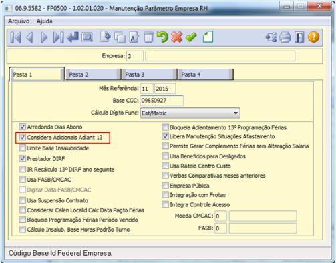Screen dimensions: 336x263
Task: Enable Usa Benefícios para Desligados
Action: pyautogui.click(x=165, y=156)
